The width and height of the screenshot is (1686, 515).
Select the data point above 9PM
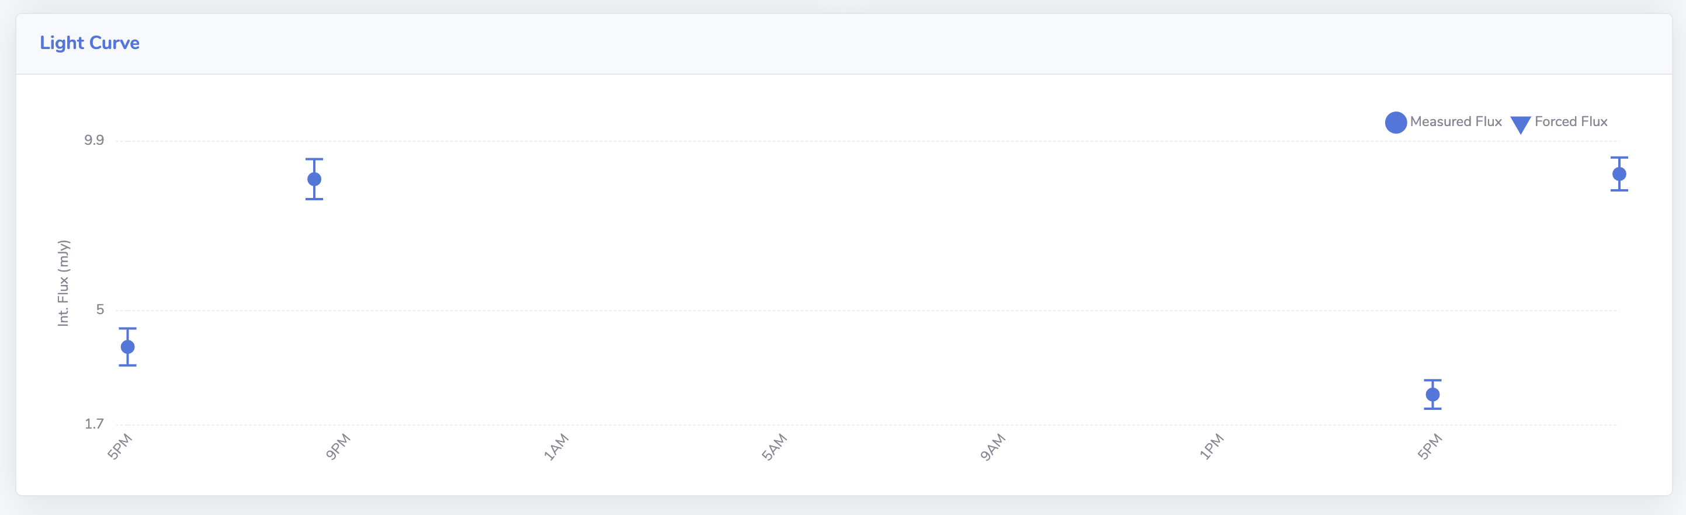(314, 179)
